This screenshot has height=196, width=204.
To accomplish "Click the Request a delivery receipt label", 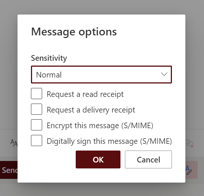I will point(91,110).
